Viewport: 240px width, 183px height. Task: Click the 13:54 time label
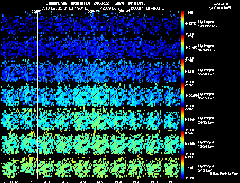[82, 181]
